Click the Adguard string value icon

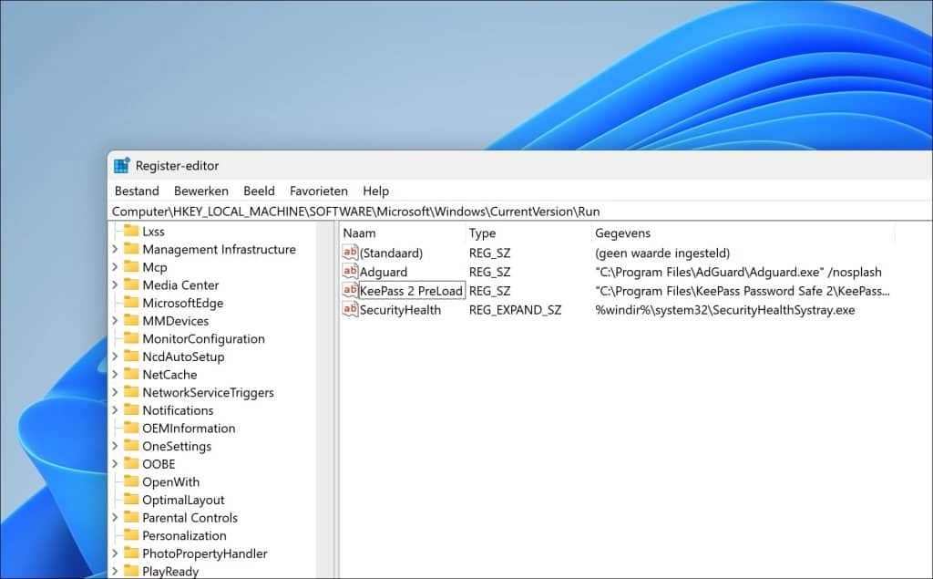point(350,272)
